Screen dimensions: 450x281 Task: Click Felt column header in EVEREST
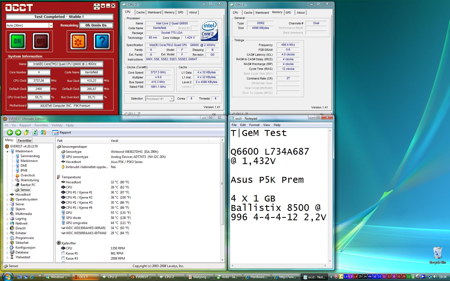[x=82, y=141]
